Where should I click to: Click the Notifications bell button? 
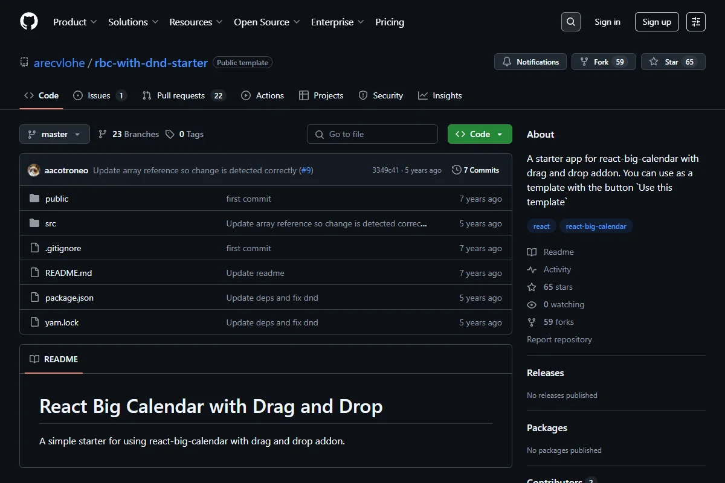[x=530, y=62]
